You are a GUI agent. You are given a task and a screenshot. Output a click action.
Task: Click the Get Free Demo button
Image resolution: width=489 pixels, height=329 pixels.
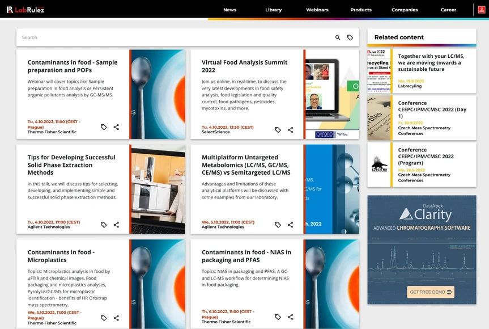[x=431, y=292]
